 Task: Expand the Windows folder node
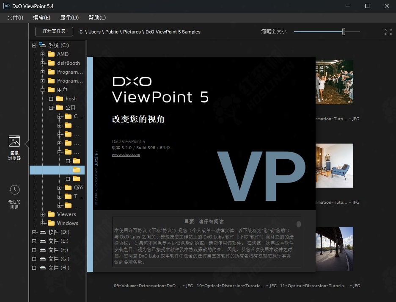[x=43, y=223]
